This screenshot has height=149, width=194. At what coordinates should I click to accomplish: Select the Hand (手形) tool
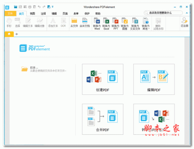pyautogui.click(x=9, y=22)
